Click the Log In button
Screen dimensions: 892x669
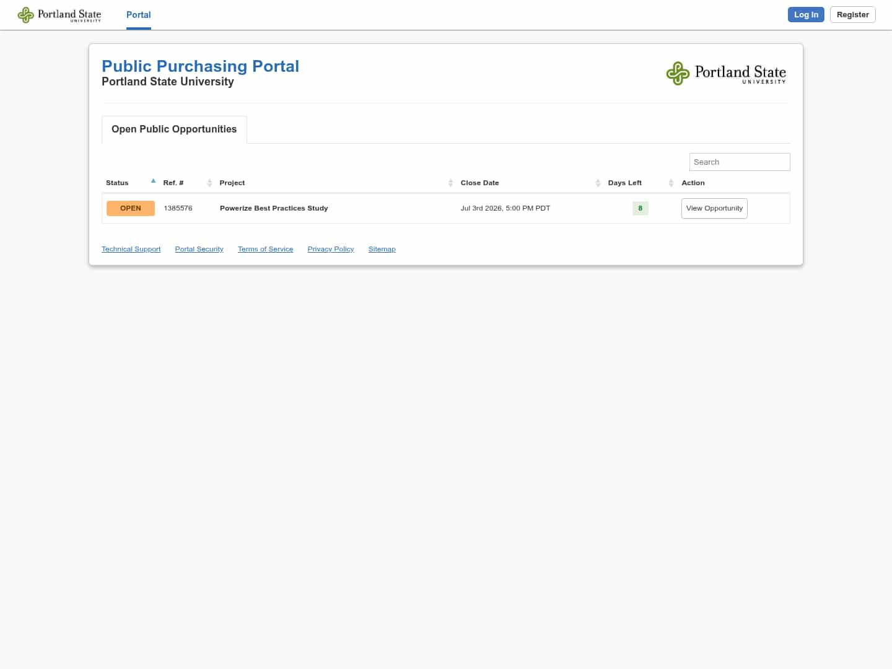(x=806, y=15)
